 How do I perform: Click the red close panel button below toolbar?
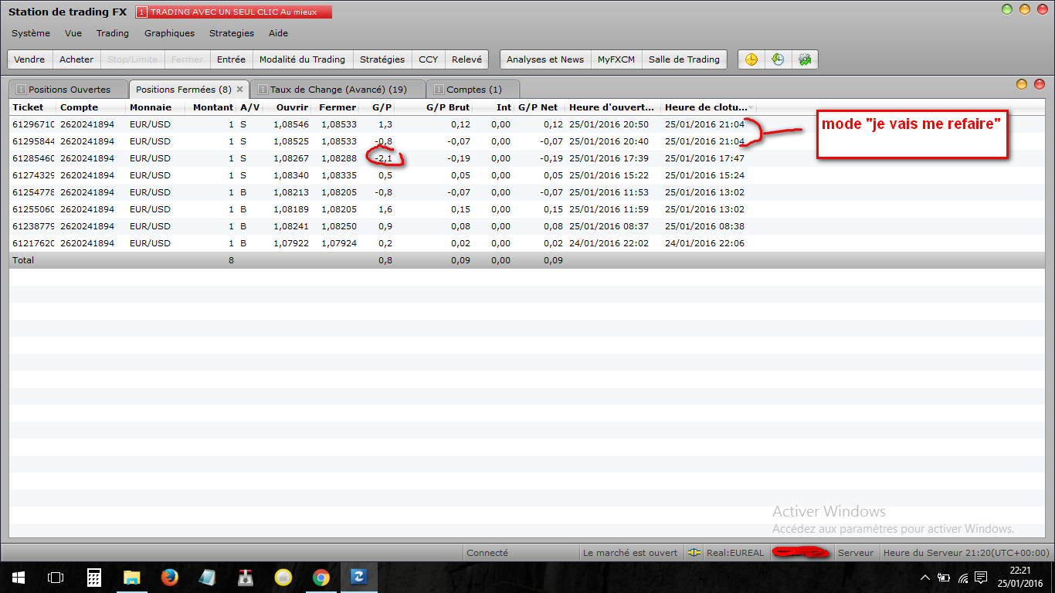[x=1039, y=84]
